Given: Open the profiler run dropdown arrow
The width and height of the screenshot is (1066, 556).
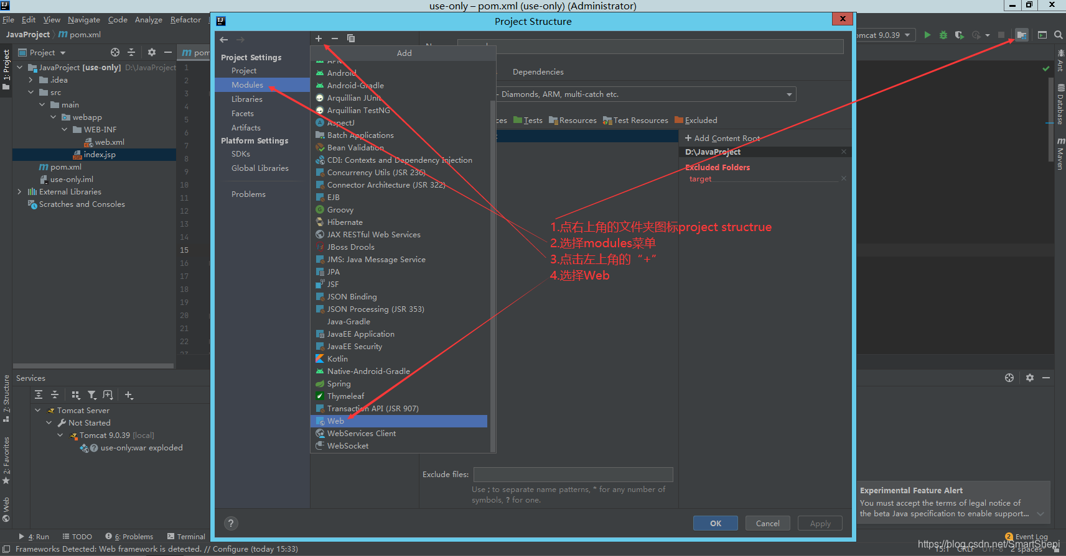Looking at the screenshot, I should point(988,35).
